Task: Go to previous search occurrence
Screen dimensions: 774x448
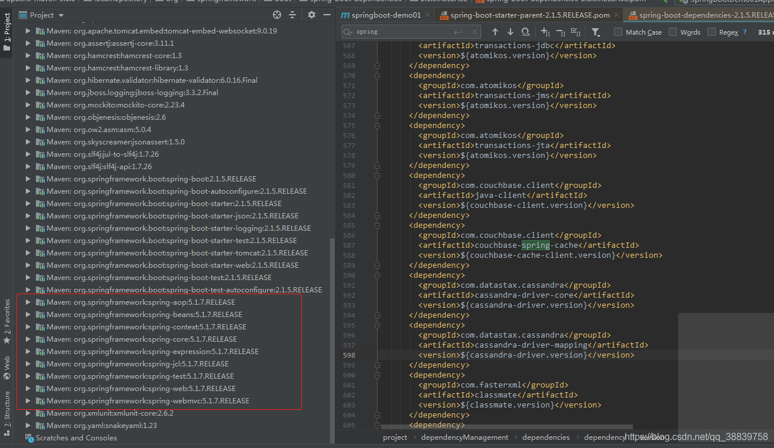Action: click(495, 32)
